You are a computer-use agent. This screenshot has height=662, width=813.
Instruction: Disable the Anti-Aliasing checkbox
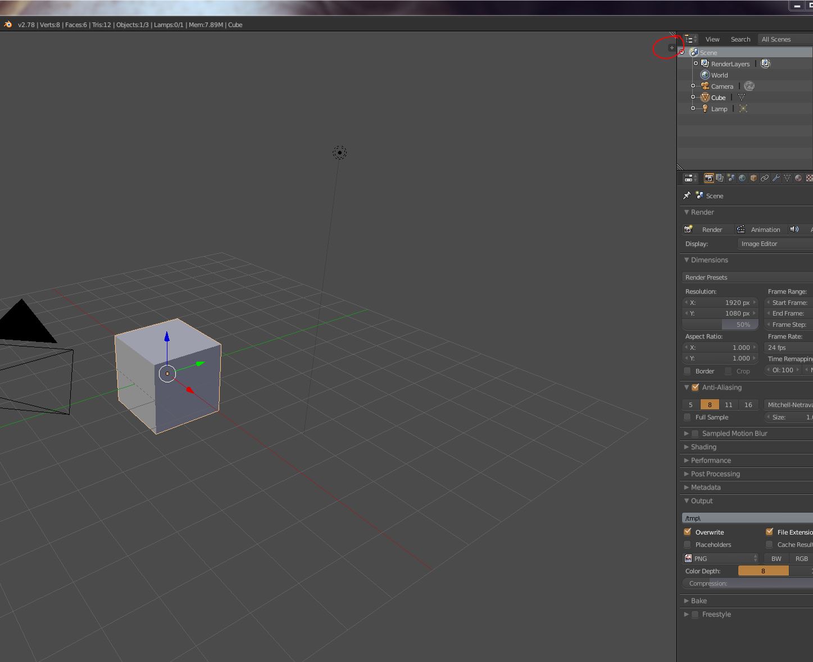tap(696, 387)
